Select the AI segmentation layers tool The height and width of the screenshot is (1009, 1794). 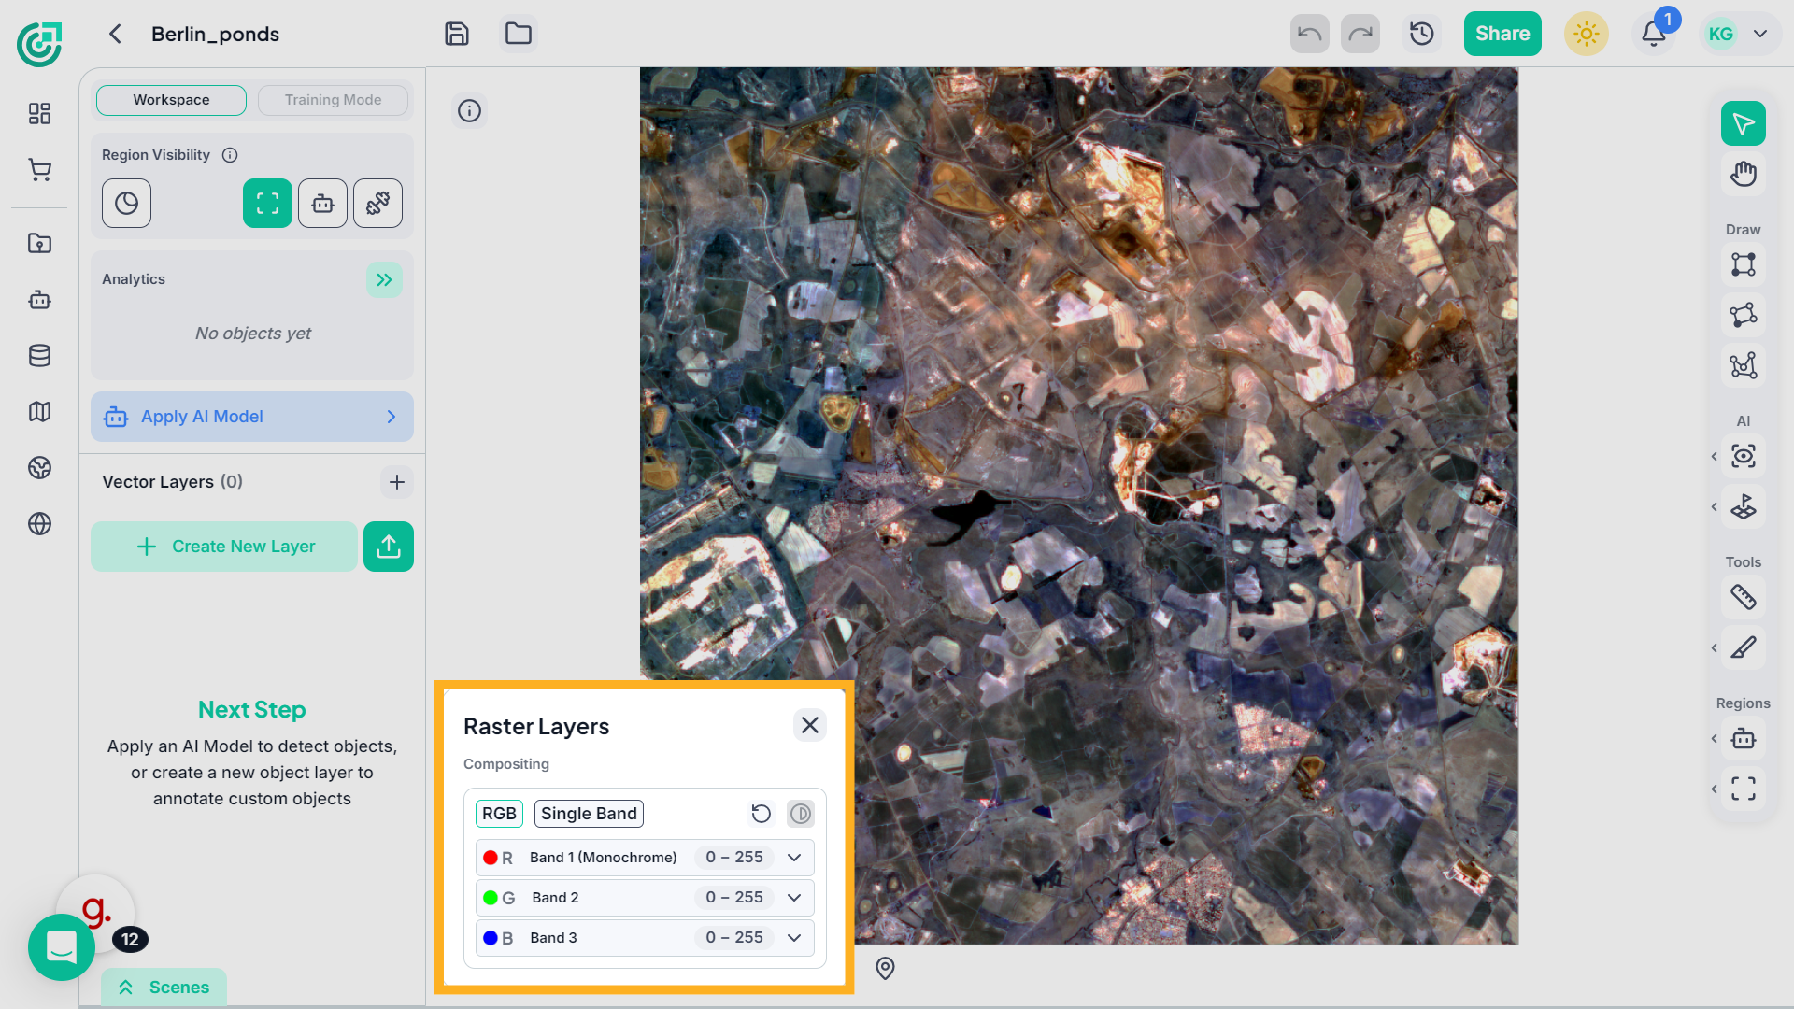[1744, 506]
